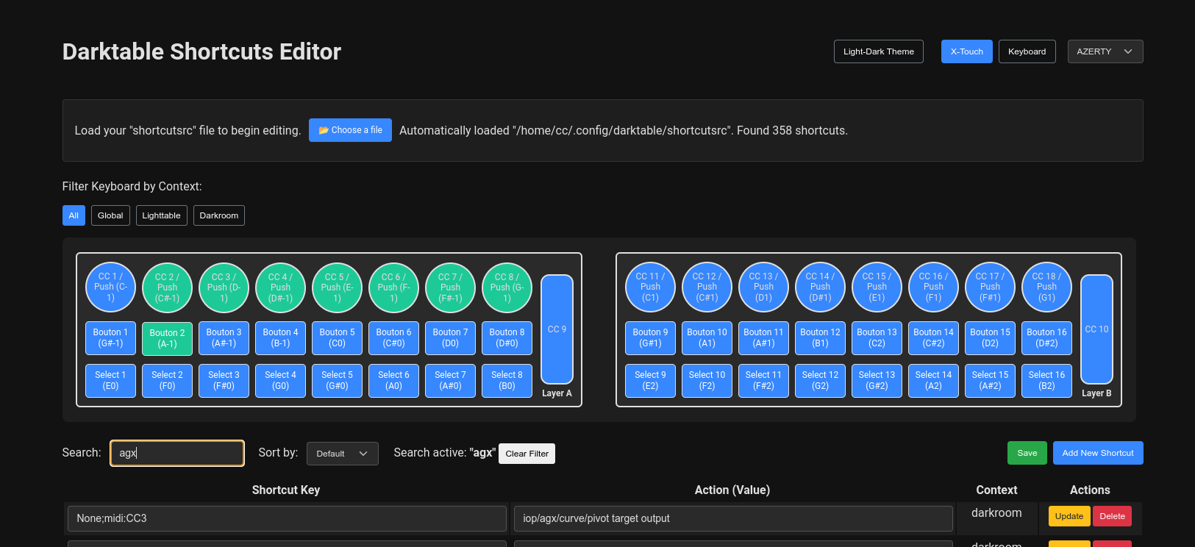Toggle the Light-Dark Theme button
Viewport: 1195px width, 547px height.
click(x=879, y=51)
